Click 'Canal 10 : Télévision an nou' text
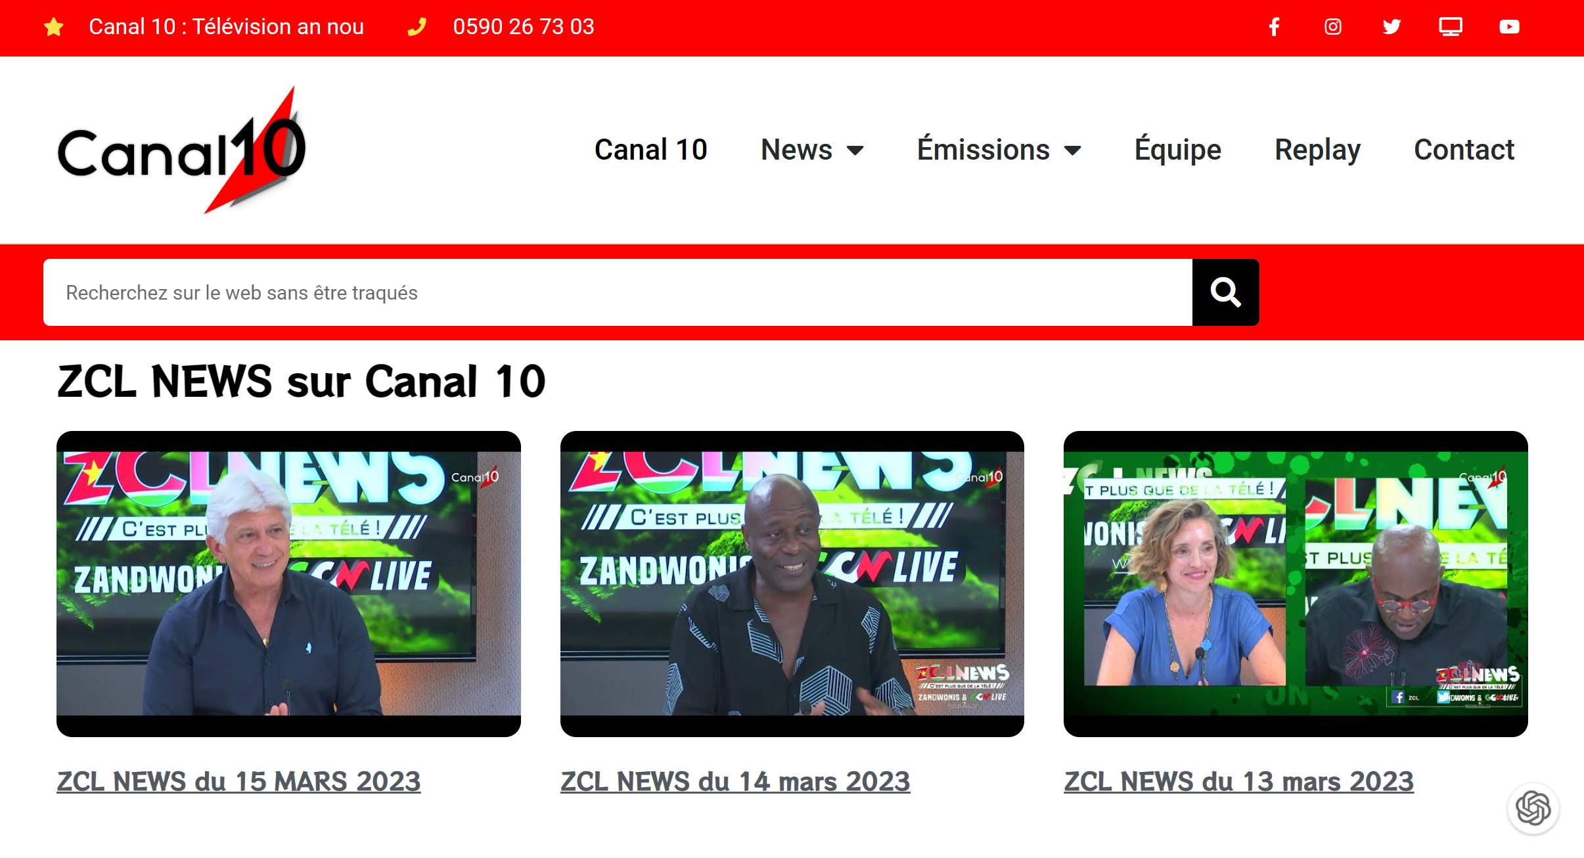The image size is (1584, 858). (x=226, y=27)
